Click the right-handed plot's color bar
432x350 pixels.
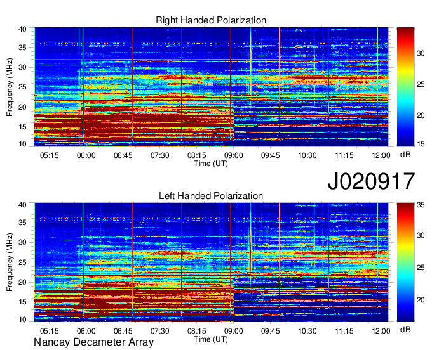pyautogui.click(x=405, y=87)
